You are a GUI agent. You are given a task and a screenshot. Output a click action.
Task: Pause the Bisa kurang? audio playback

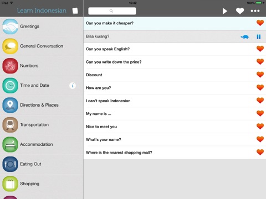(x=259, y=36)
